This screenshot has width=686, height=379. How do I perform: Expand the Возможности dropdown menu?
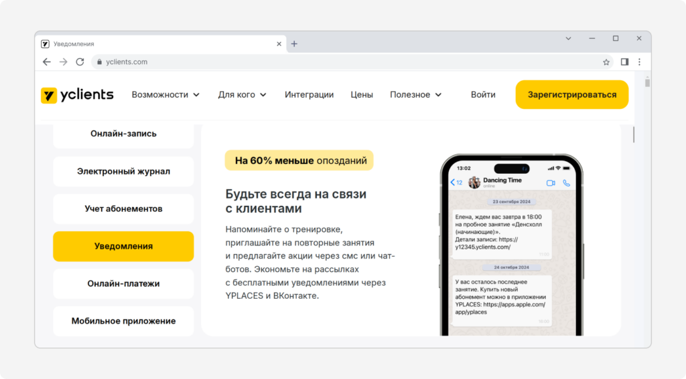coord(165,95)
